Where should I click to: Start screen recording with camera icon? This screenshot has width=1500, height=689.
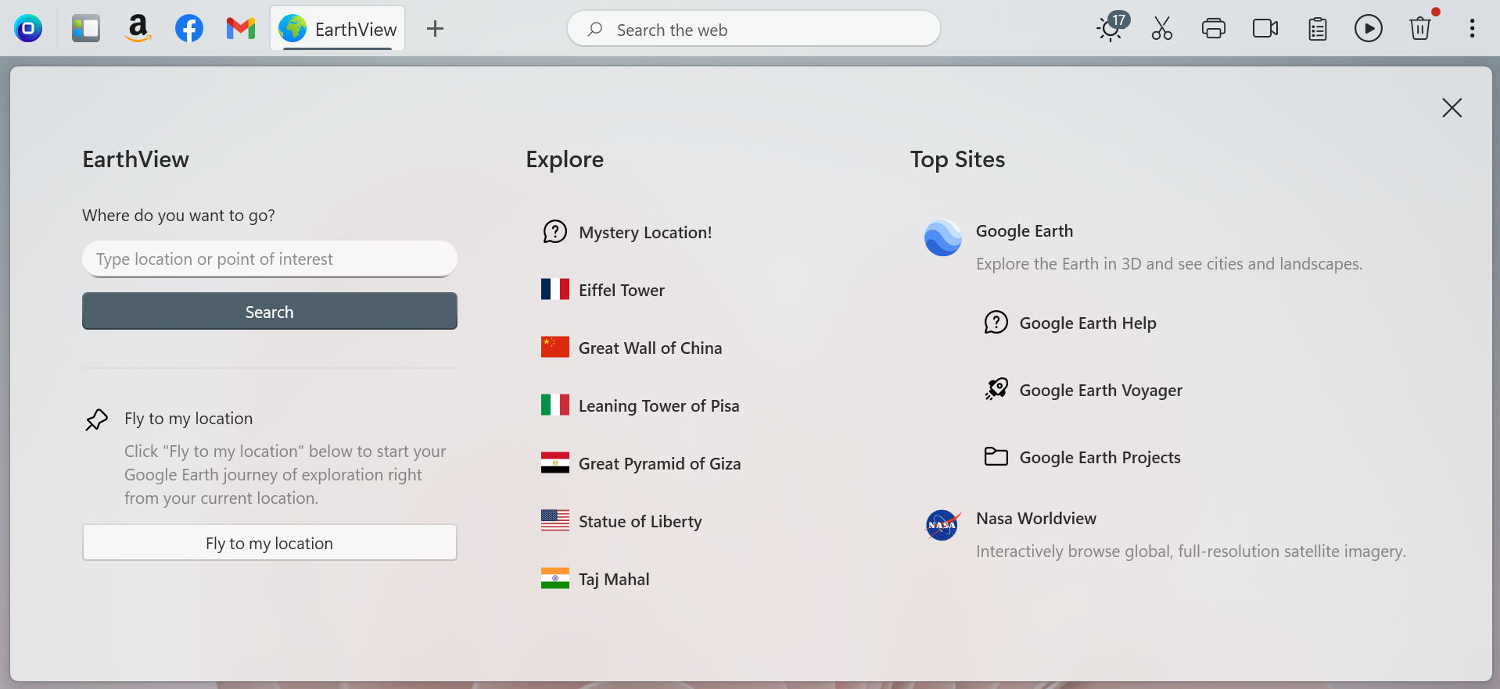click(x=1265, y=29)
